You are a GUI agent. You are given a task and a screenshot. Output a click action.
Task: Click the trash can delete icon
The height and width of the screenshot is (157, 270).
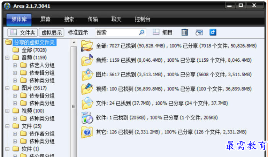[185, 32]
